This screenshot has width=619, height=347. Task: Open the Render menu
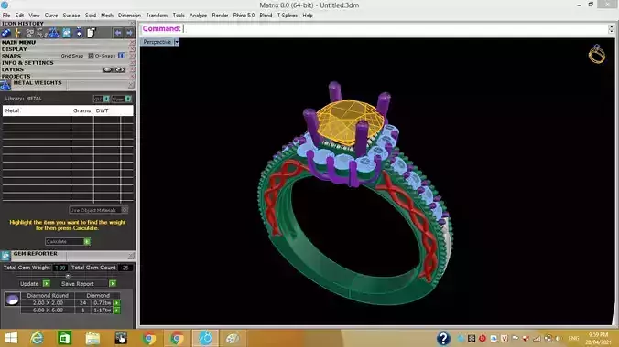coord(220,16)
